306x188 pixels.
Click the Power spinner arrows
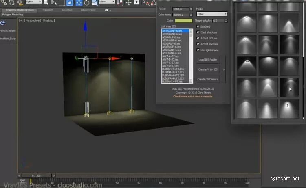tap(191, 9)
